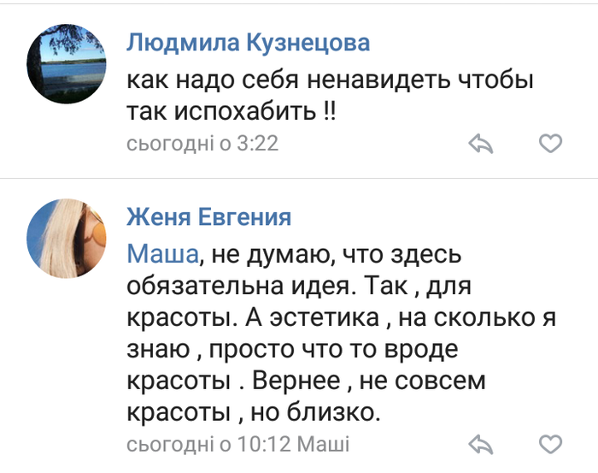The height and width of the screenshot is (473, 598).
Task: Like Женя Евгения's comment with the heart
Action: (x=551, y=445)
